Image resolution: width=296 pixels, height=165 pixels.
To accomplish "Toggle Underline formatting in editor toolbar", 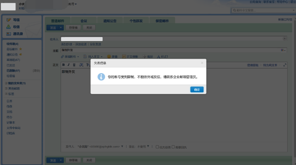I will (x=74, y=65).
